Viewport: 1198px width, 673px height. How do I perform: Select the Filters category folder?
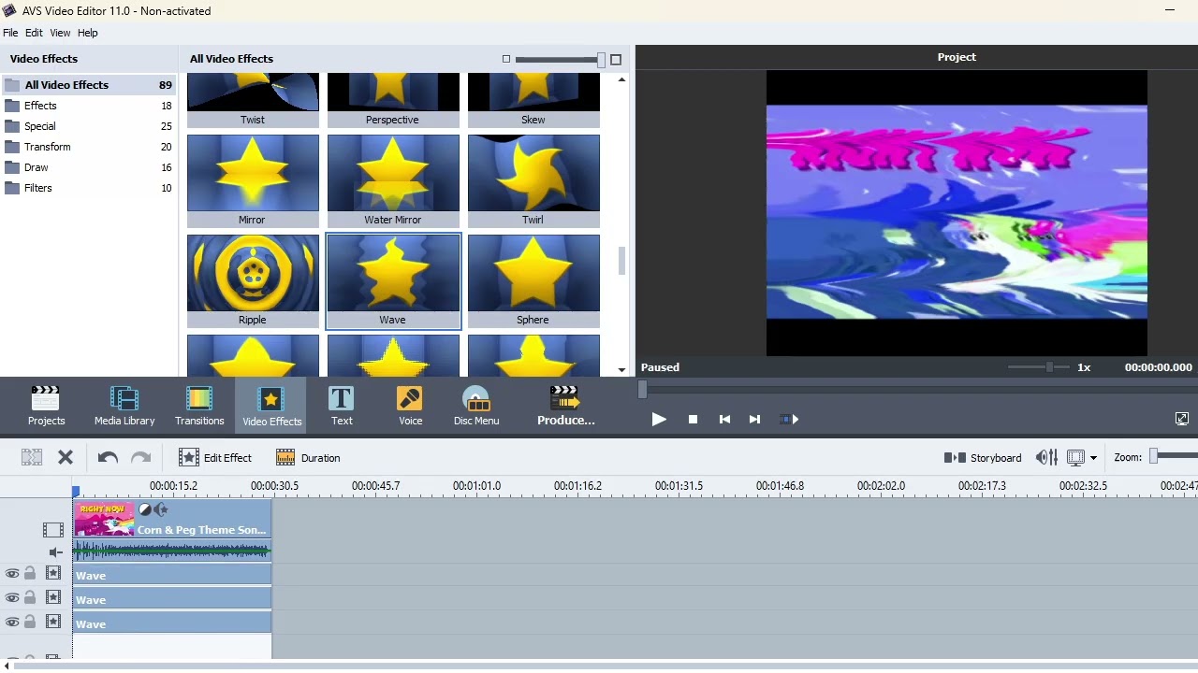(88, 188)
